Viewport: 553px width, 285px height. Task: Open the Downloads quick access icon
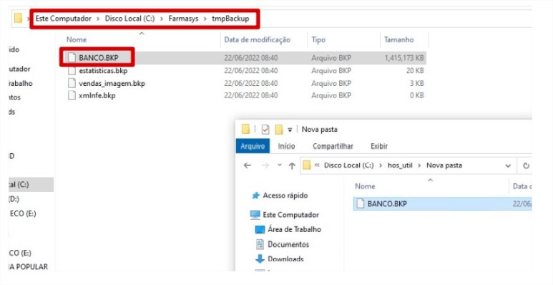point(260,259)
